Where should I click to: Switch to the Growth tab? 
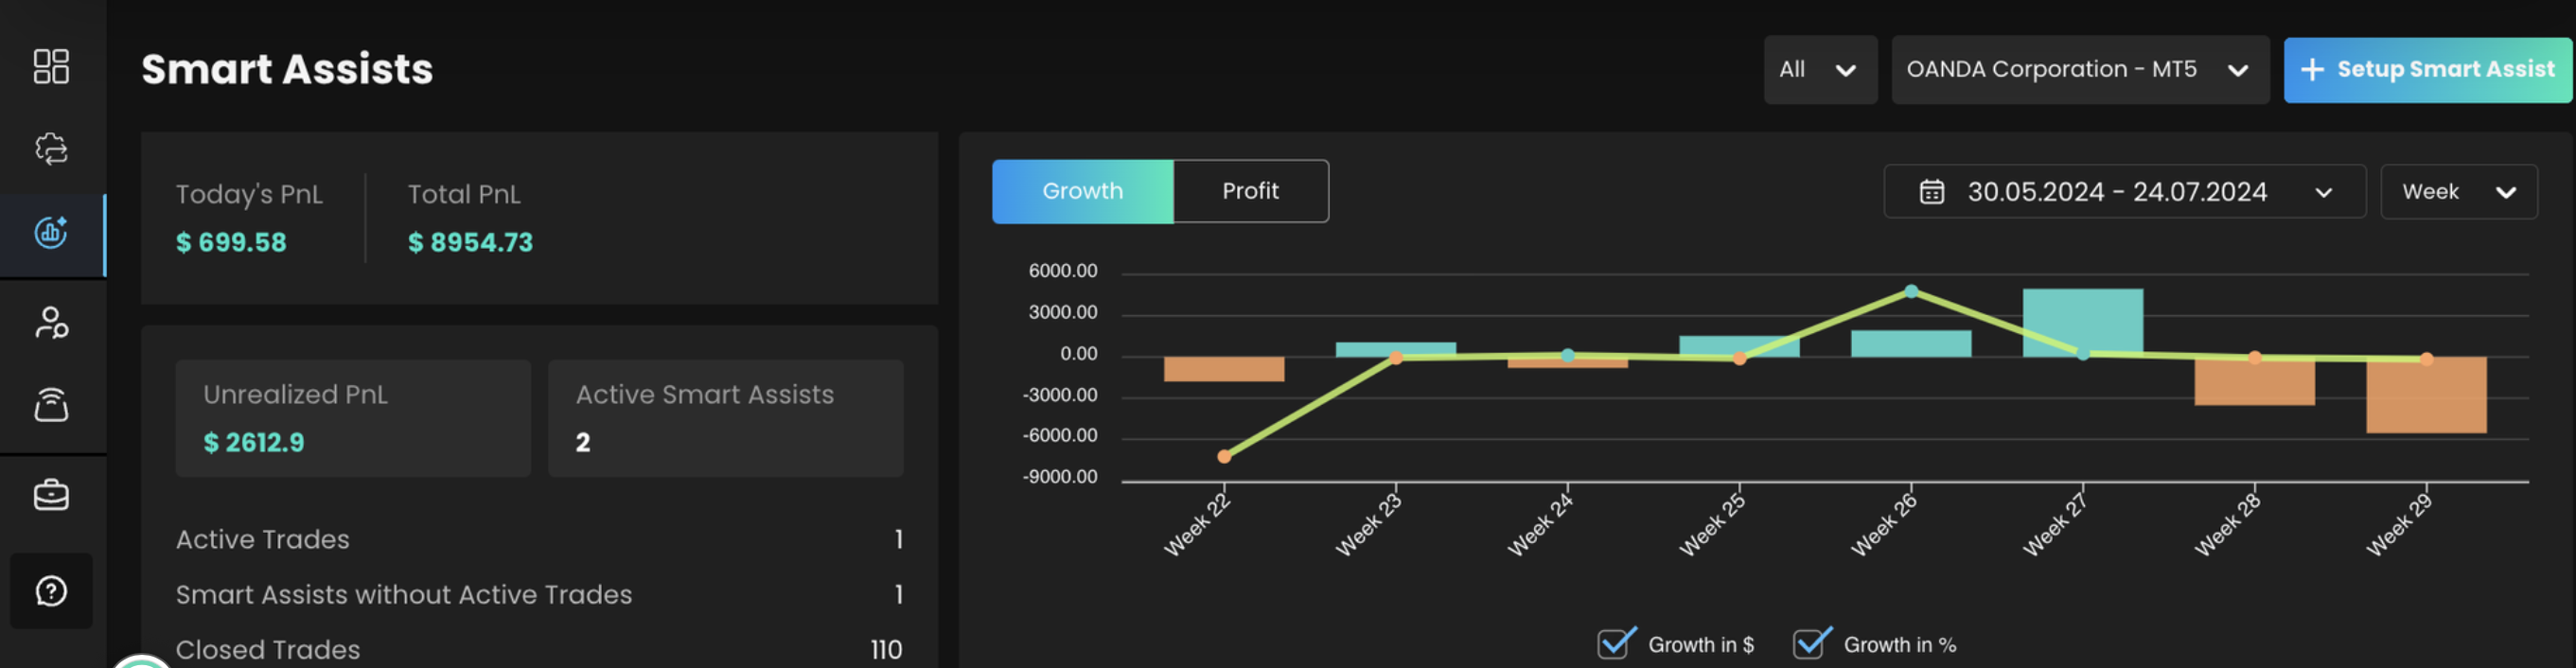coord(1082,191)
